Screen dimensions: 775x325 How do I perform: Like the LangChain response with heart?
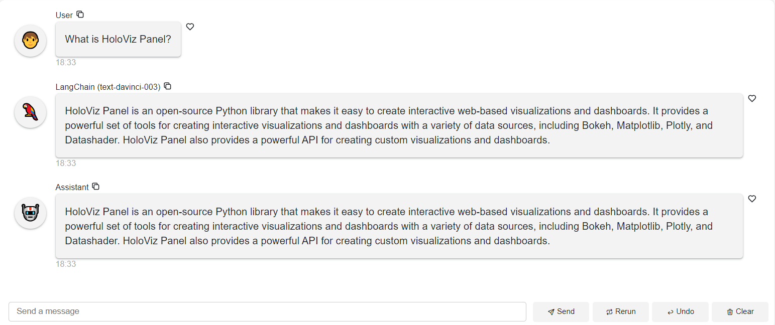[752, 98]
